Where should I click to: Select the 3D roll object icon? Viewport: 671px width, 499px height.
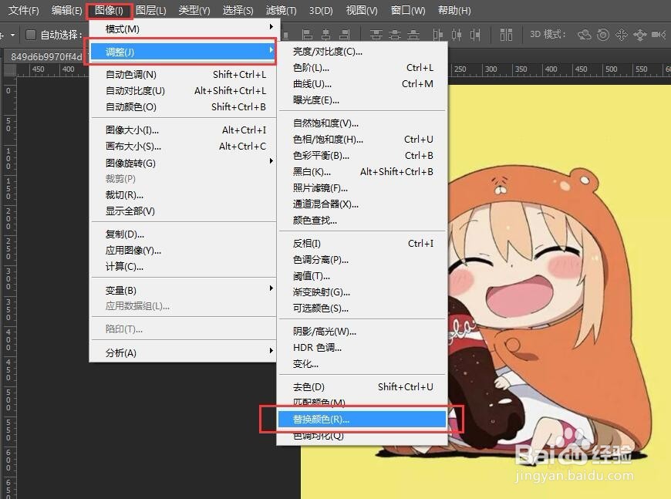[x=603, y=35]
